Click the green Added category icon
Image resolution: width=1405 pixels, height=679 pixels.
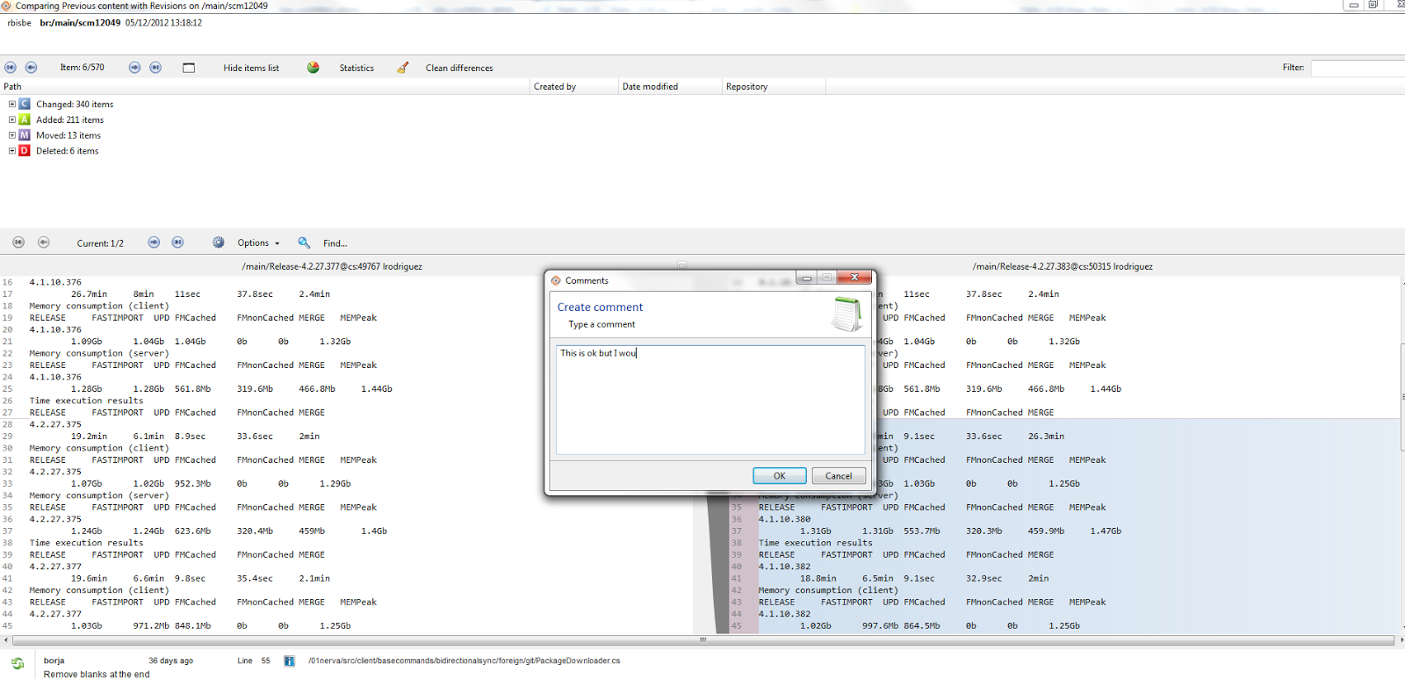25,119
